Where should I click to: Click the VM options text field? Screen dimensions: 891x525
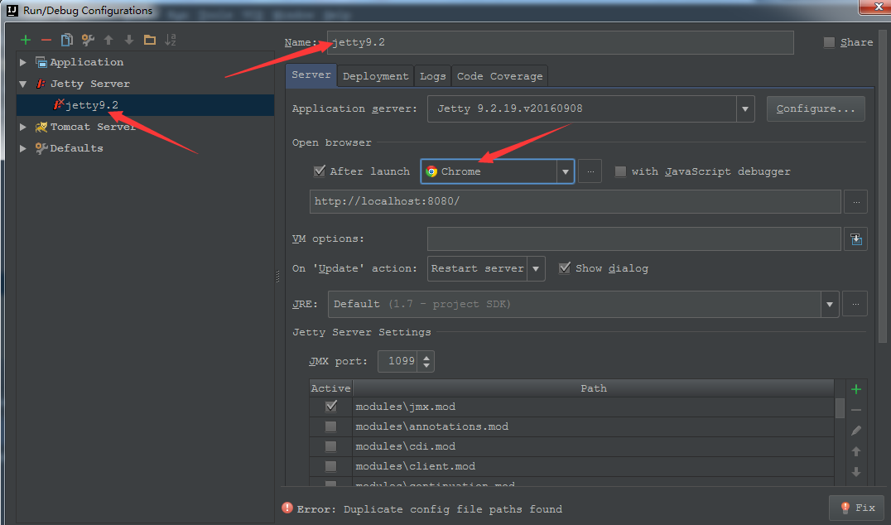633,238
